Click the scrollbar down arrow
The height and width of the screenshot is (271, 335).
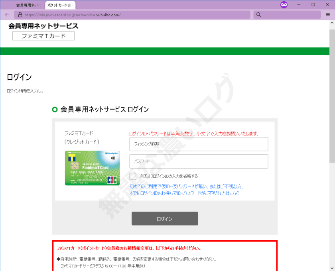332,268
